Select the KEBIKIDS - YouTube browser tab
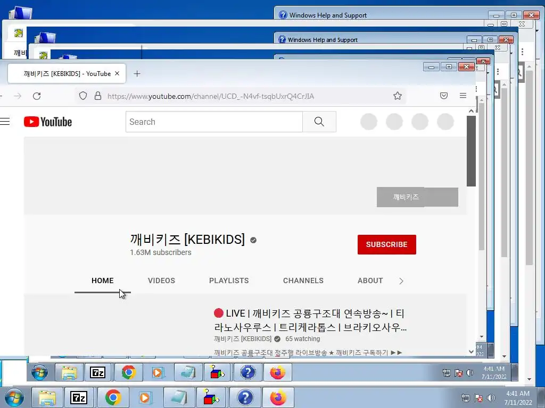Screen dimensions: 545x408 67,73
